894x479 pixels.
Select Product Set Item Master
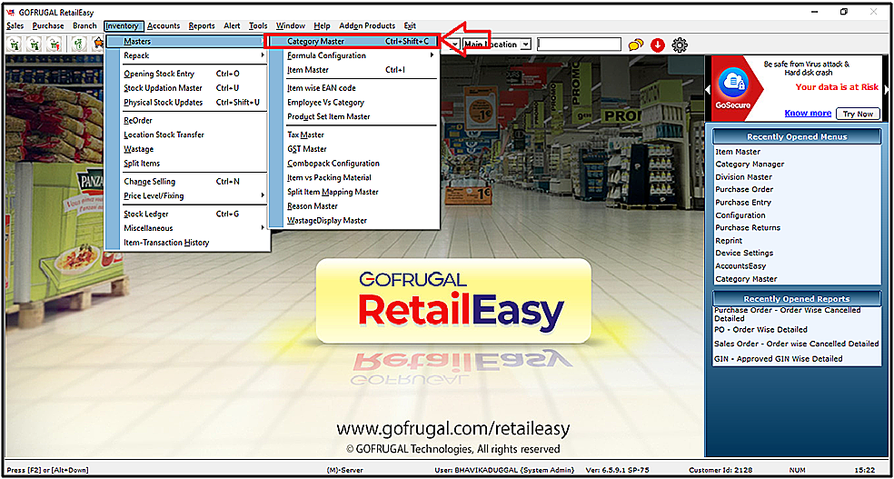tap(353, 116)
